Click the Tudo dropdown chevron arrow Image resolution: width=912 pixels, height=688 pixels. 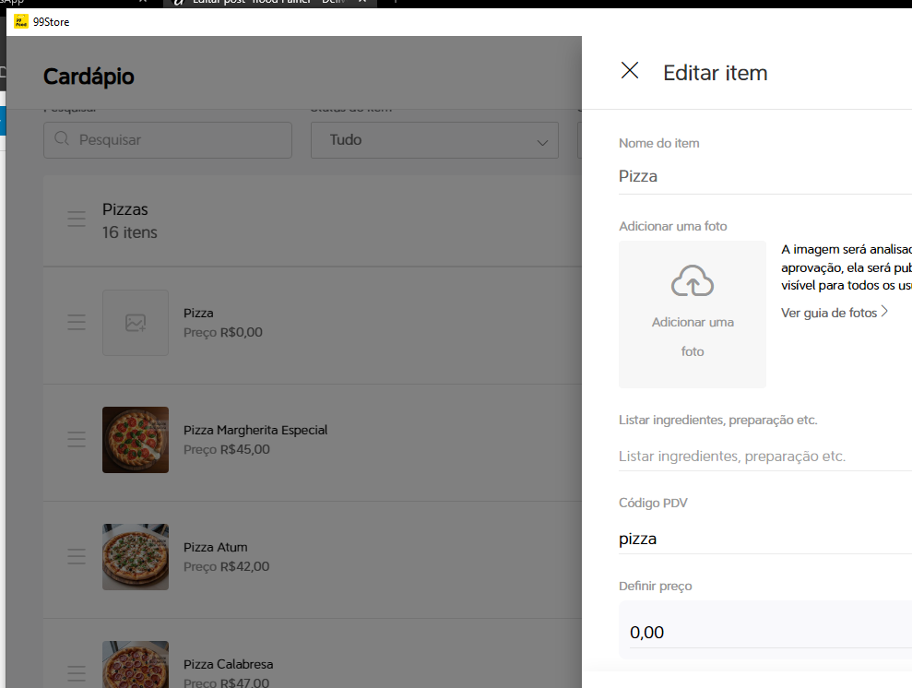(542, 142)
